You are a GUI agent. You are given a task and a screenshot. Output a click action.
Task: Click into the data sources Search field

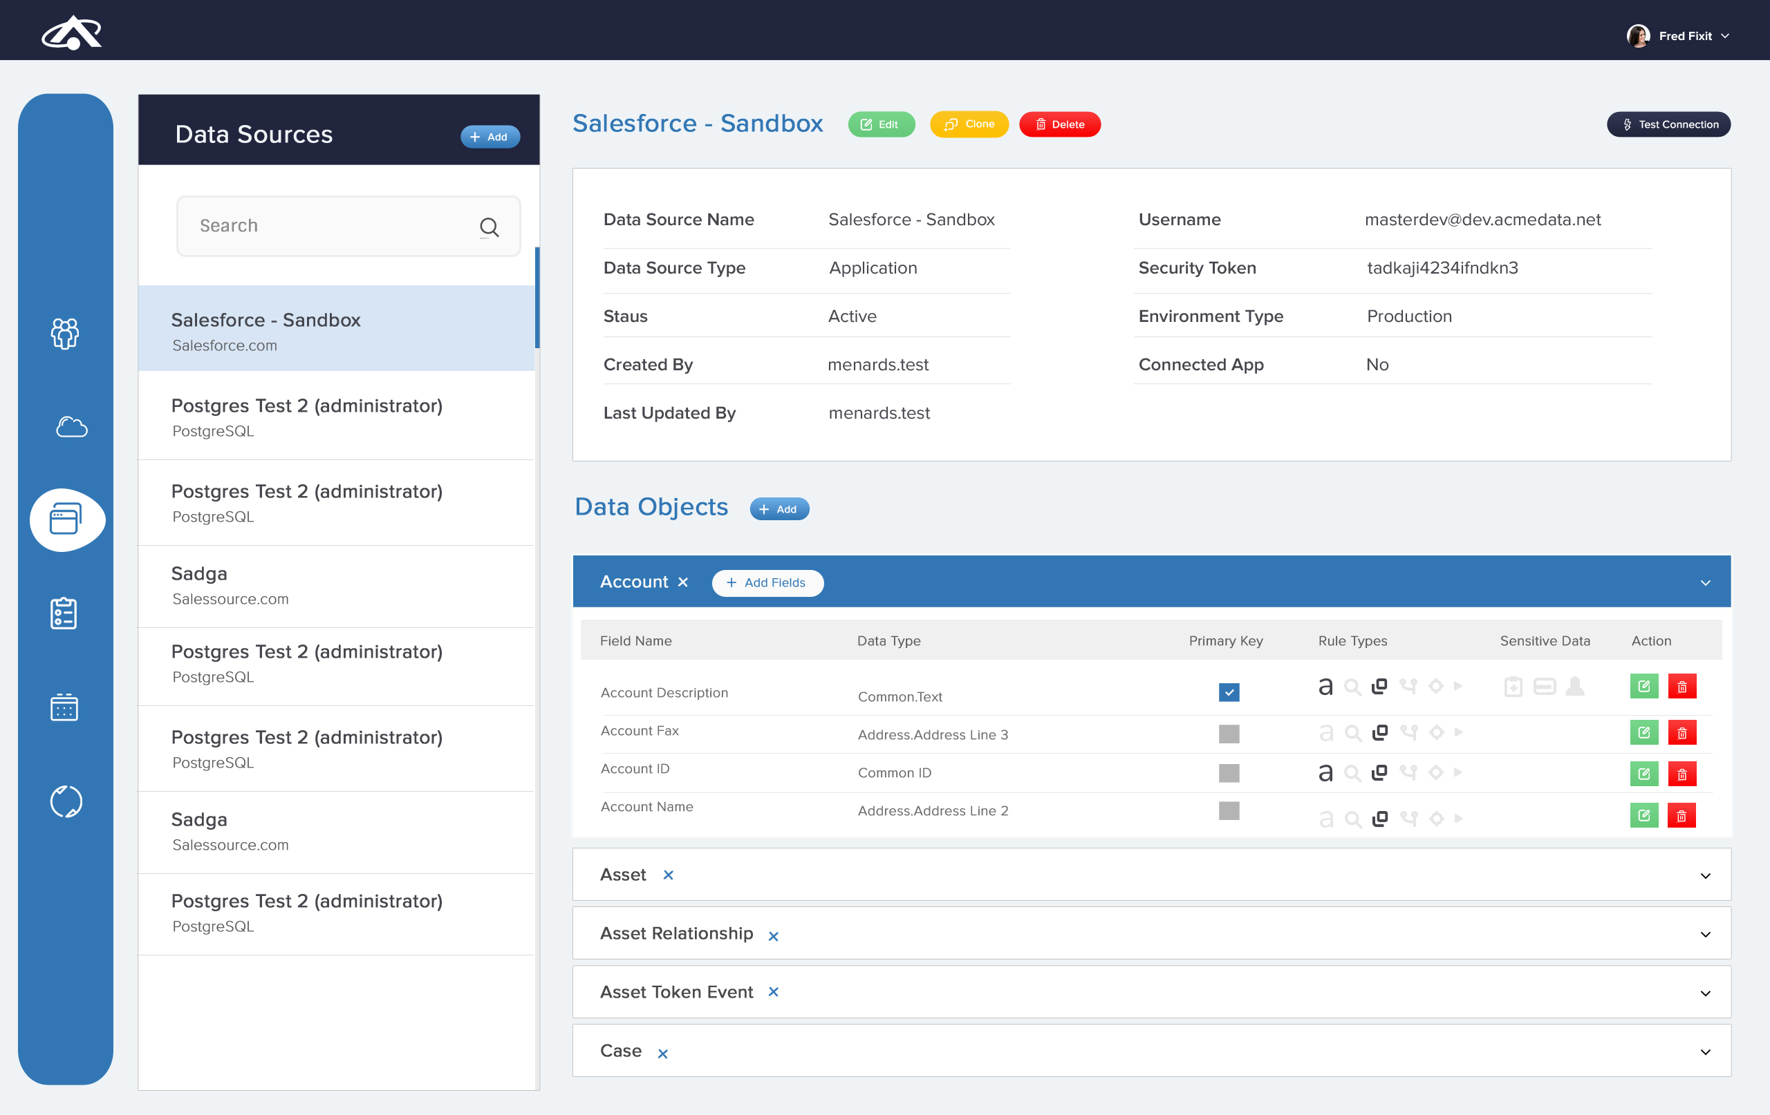click(x=348, y=226)
